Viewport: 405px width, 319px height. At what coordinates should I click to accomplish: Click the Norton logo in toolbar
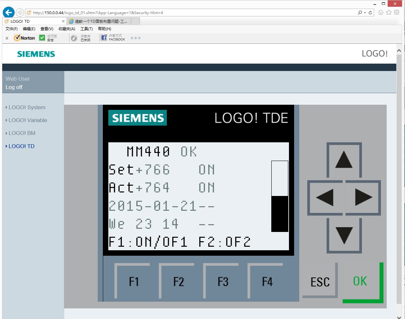[24, 38]
